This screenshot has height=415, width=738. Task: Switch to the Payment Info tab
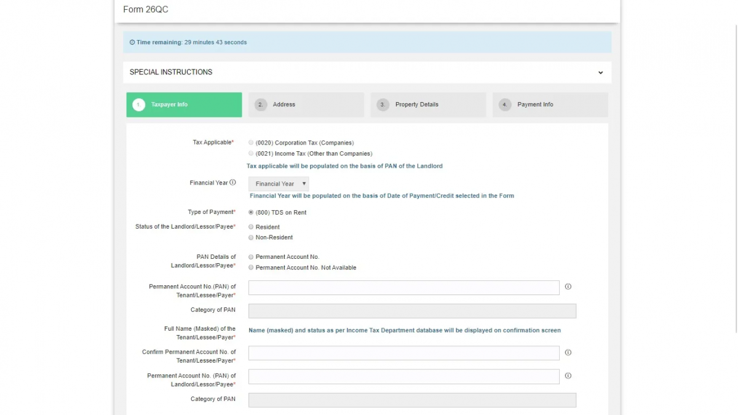click(549, 105)
